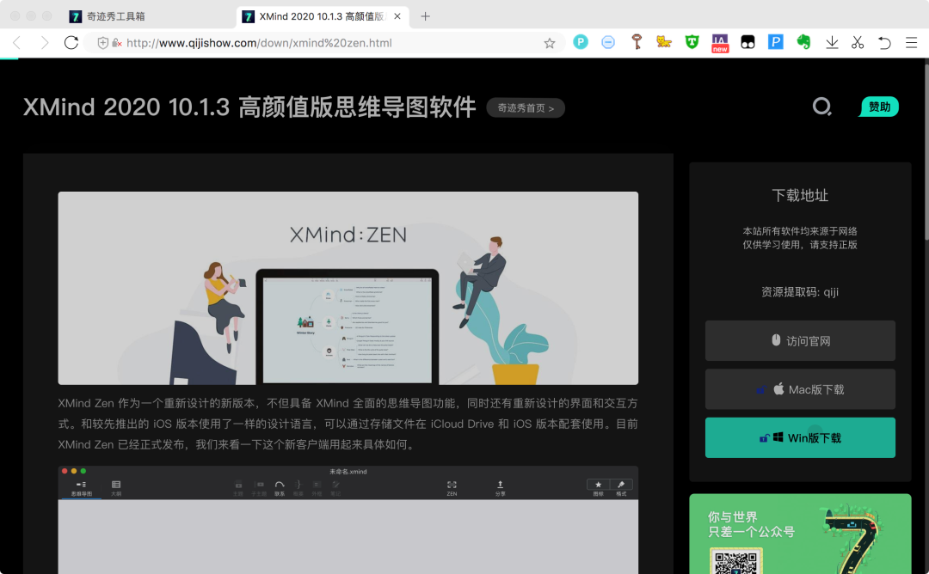Open the browser hamburger menu
Image resolution: width=929 pixels, height=574 pixels.
point(913,42)
